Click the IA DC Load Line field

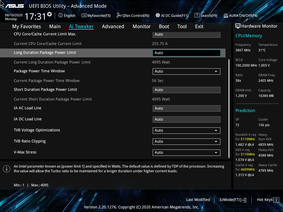click(x=187, y=119)
